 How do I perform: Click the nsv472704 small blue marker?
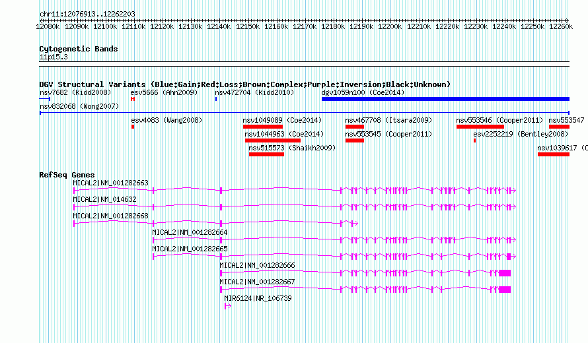point(216,99)
